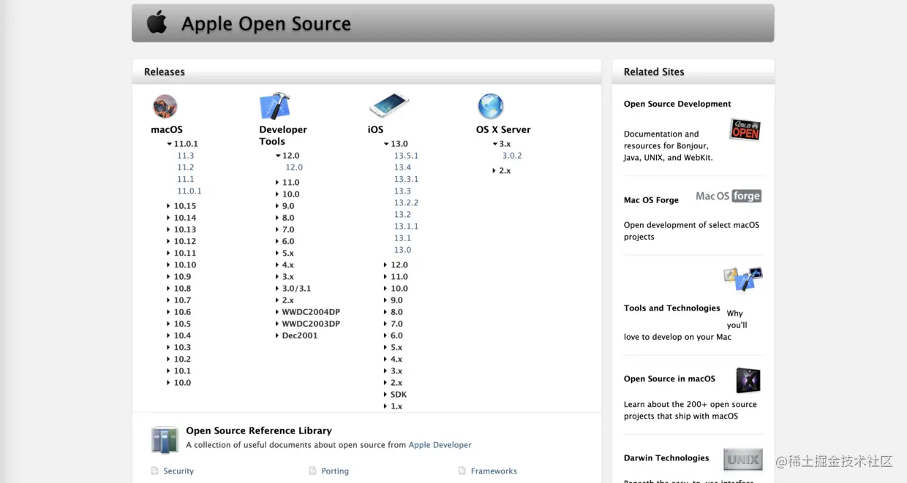Expand macOS 10.6 release
The image size is (907, 483).
(x=168, y=312)
